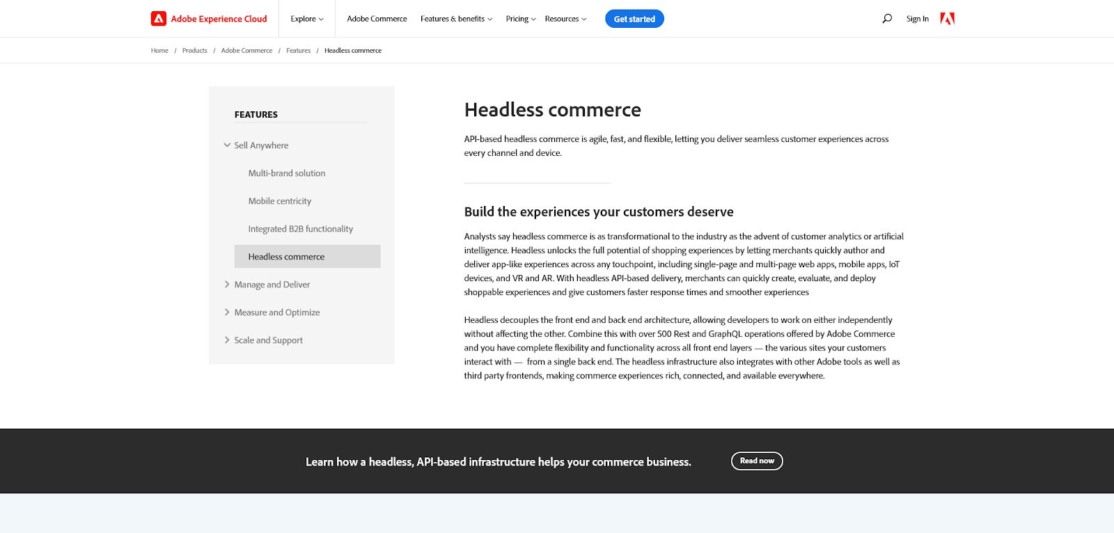Viewport: 1114px width, 533px height.
Task: Click the Adobe Experience Cloud text
Action: (219, 19)
